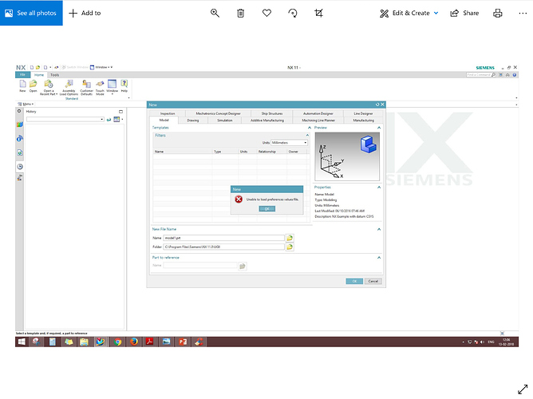This screenshot has height=399, width=533.
Task: Browse for Folder location icon
Action: [290, 247]
